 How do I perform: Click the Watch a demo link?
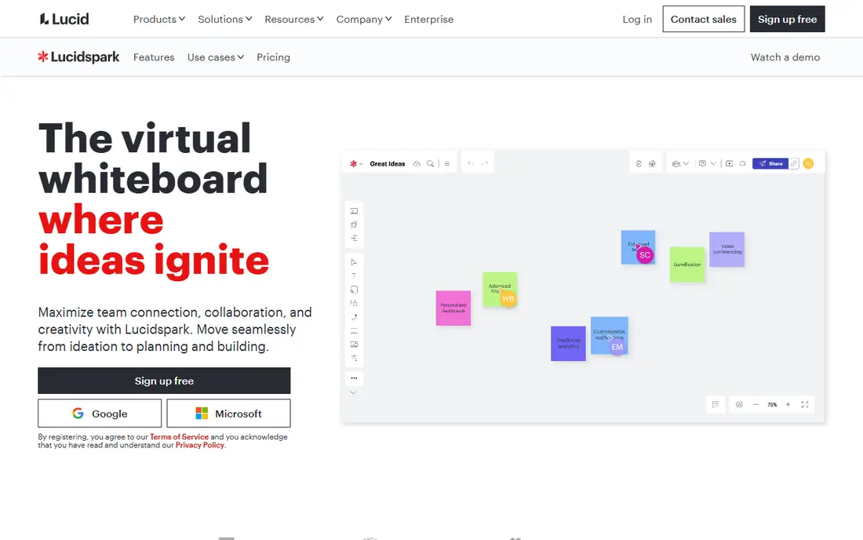tap(785, 57)
